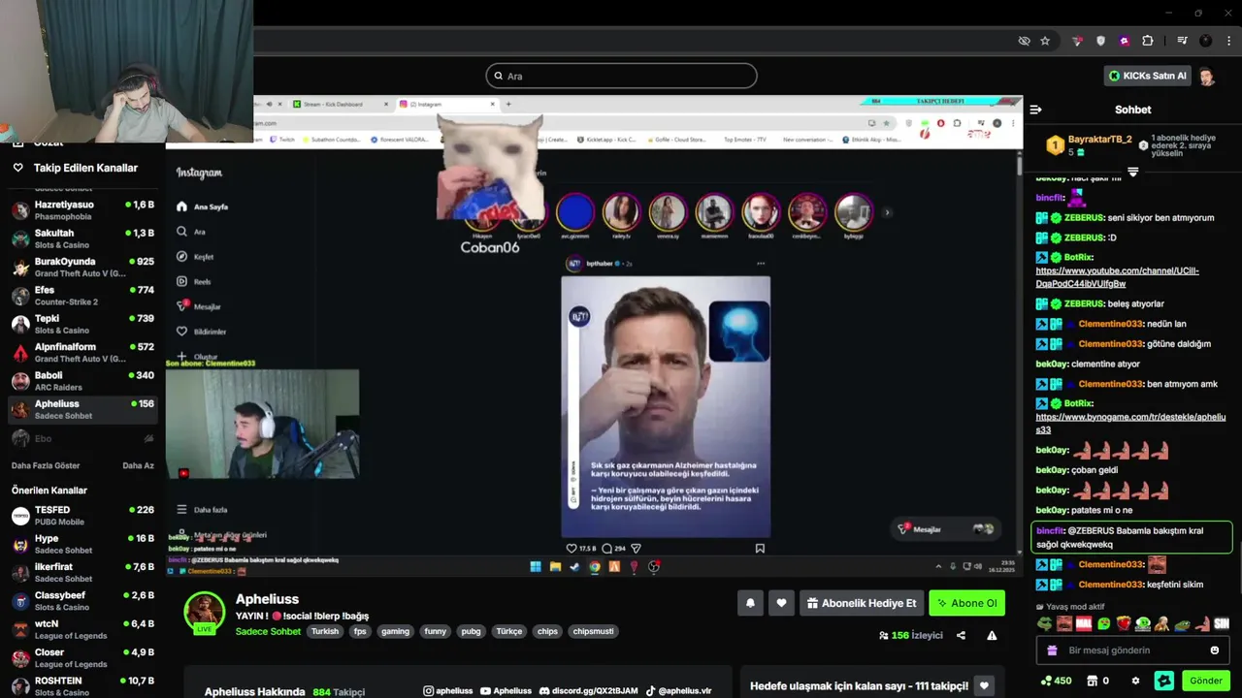Click Takip Edilen Kanallar heading

[x=85, y=168]
